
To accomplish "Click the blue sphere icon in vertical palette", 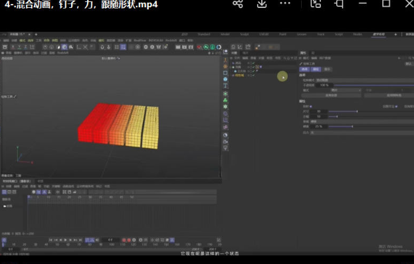I will [225, 79].
